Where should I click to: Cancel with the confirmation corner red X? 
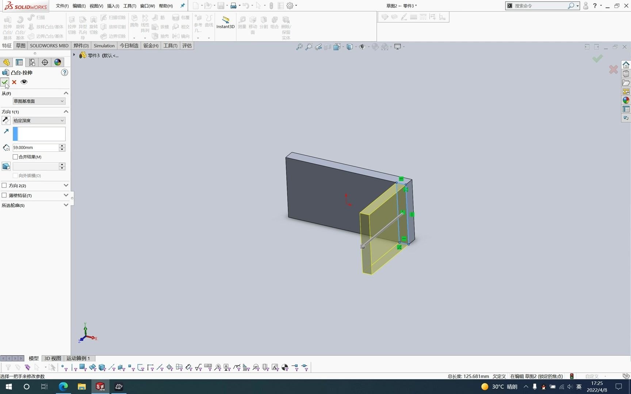click(613, 69)
